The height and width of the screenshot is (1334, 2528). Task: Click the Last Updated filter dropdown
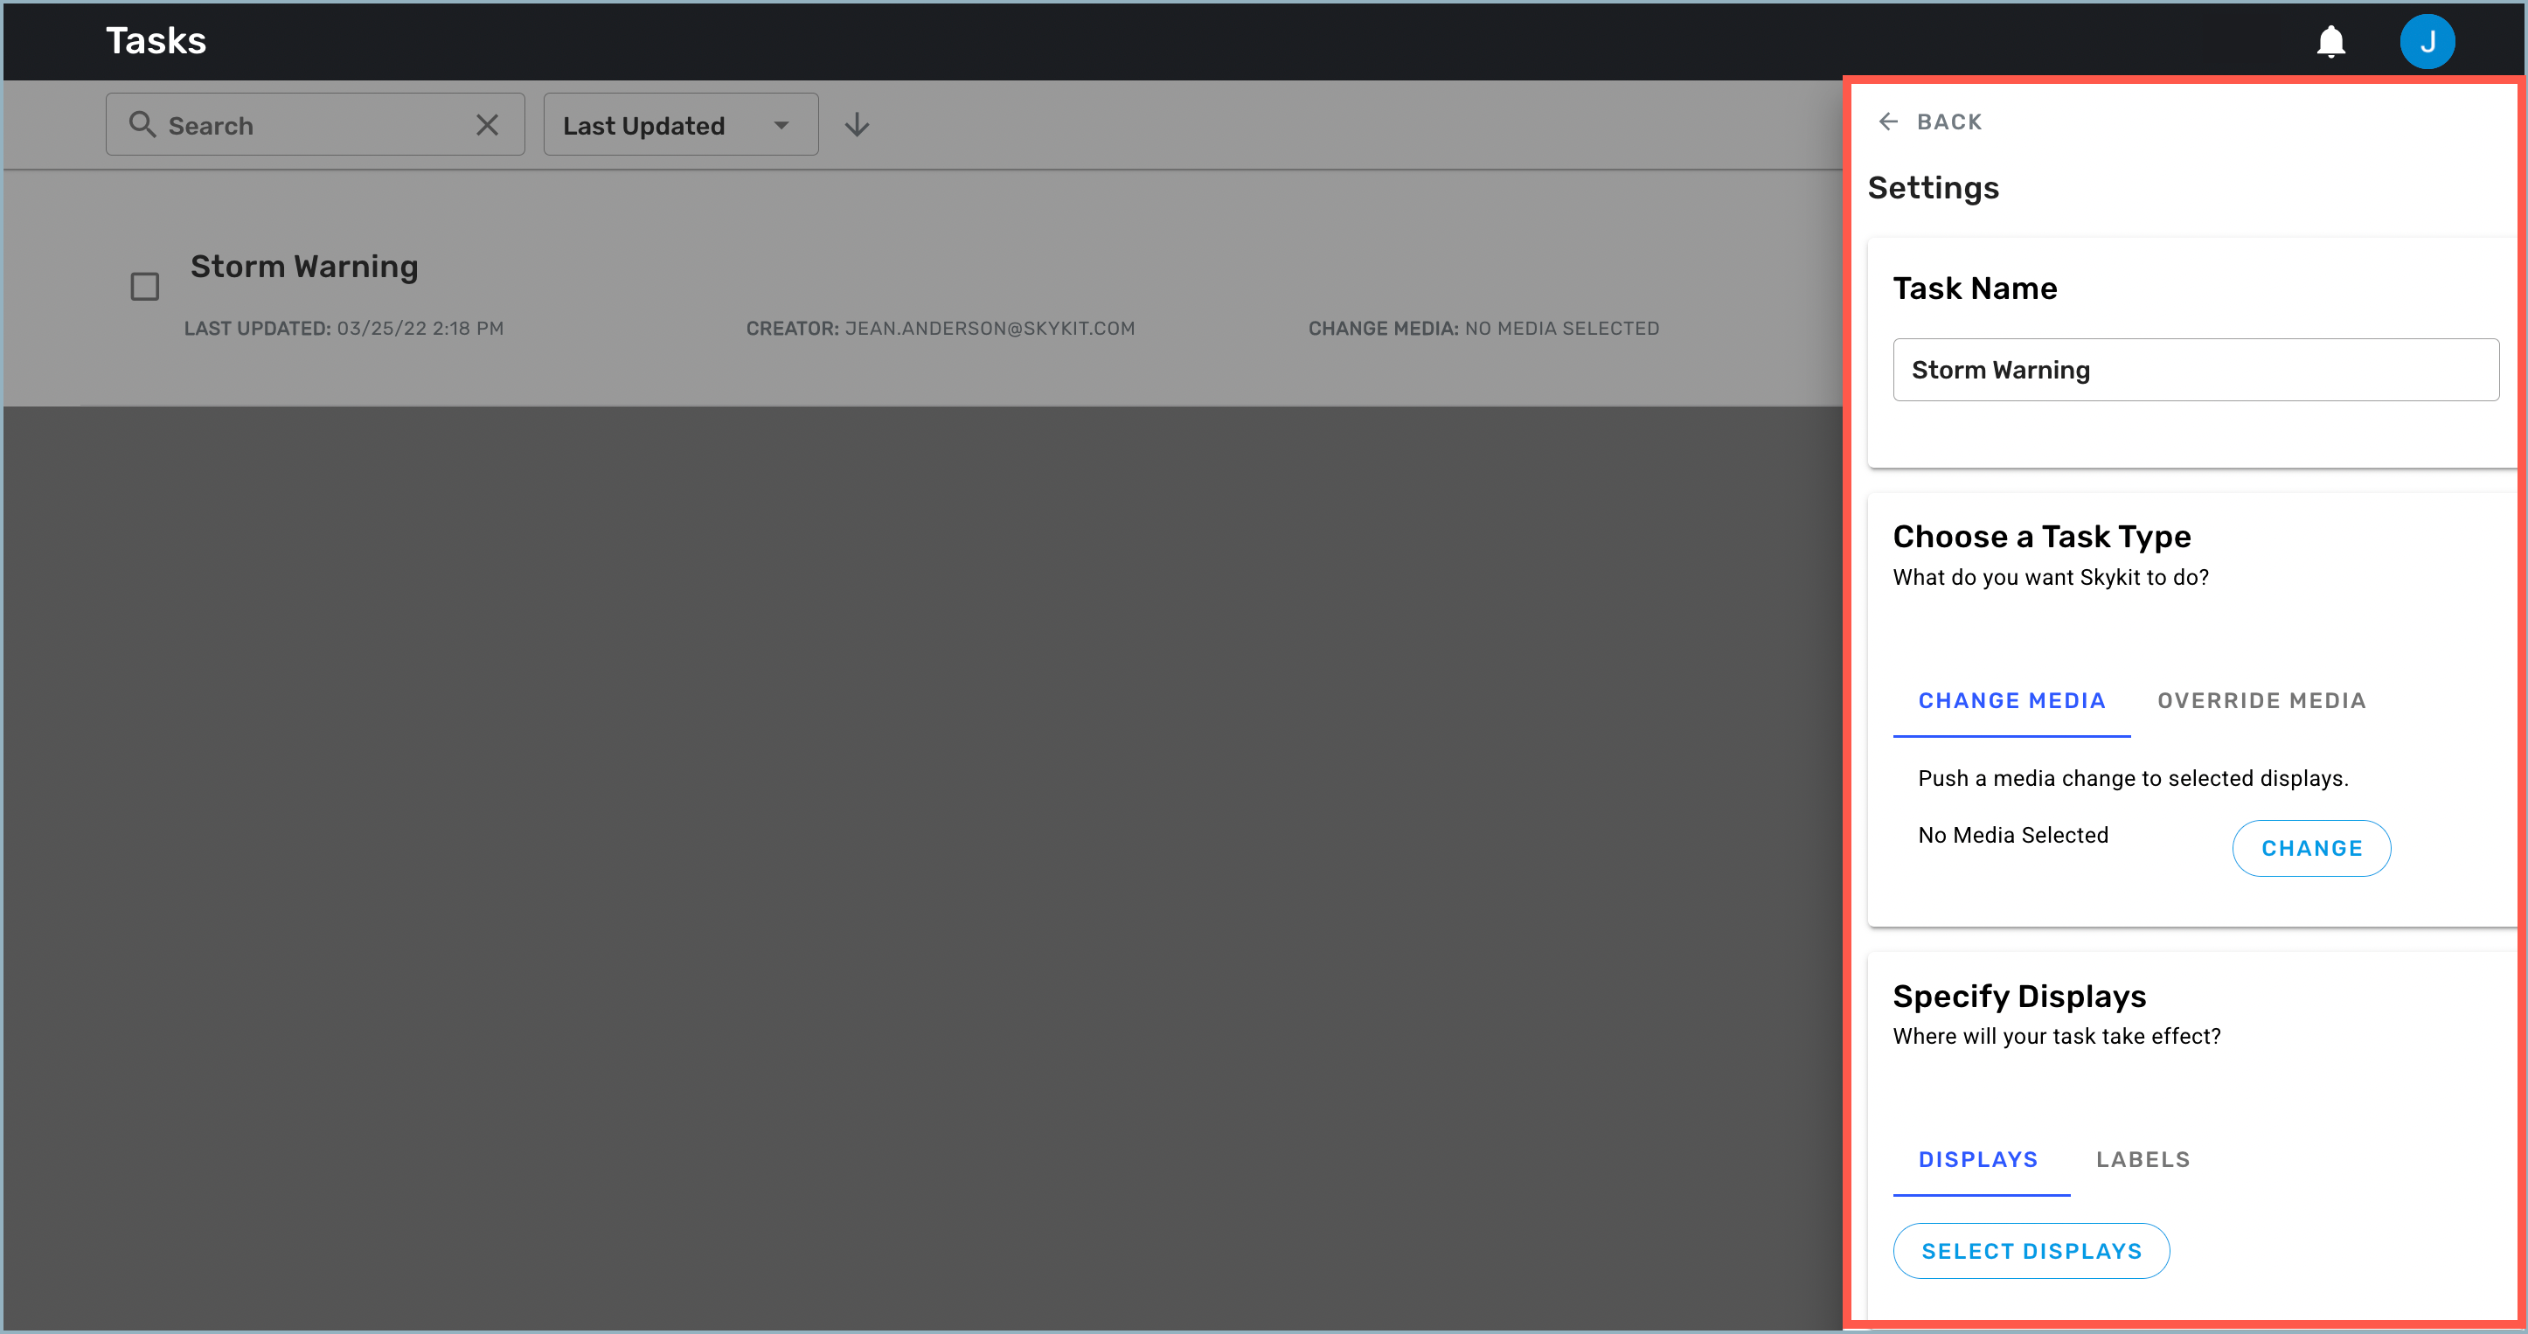coord(679,125)
